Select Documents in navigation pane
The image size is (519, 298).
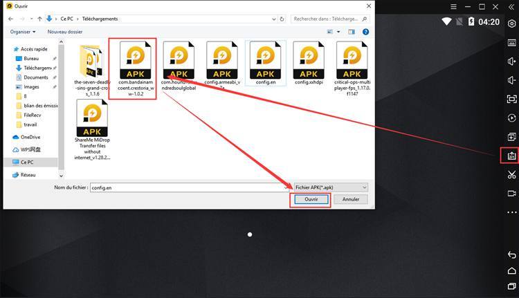click(x=32, y=77)
